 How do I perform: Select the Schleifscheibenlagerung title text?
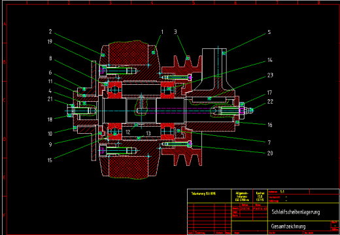pyautogui.click(x=296, y=212)
